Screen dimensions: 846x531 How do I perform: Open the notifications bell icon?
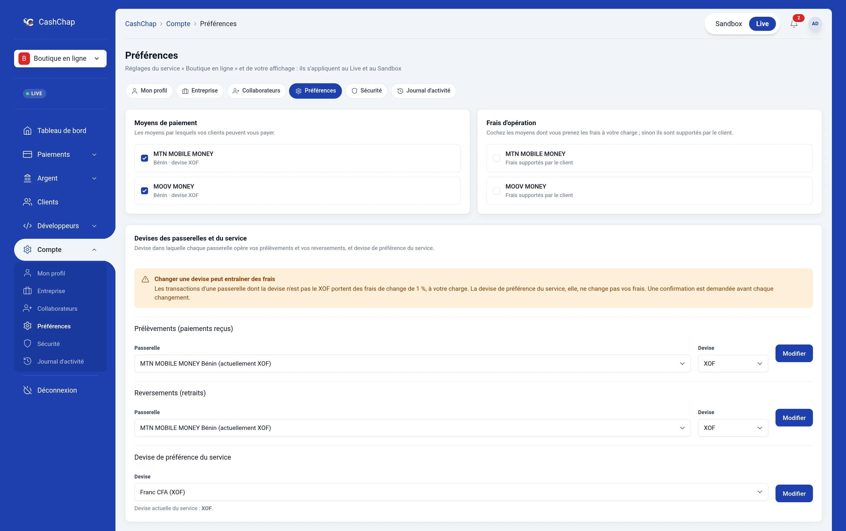[x=794, y=24]
